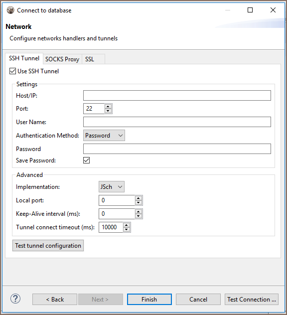Click the Finish button
This screenshot has height=315, width=287.
click(149, 300)
